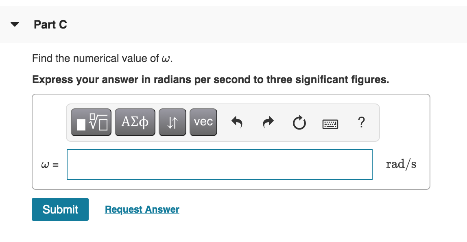This screenshot has height=242, width=467.
Task: Open Request Answer link
Action: point(142,209)
